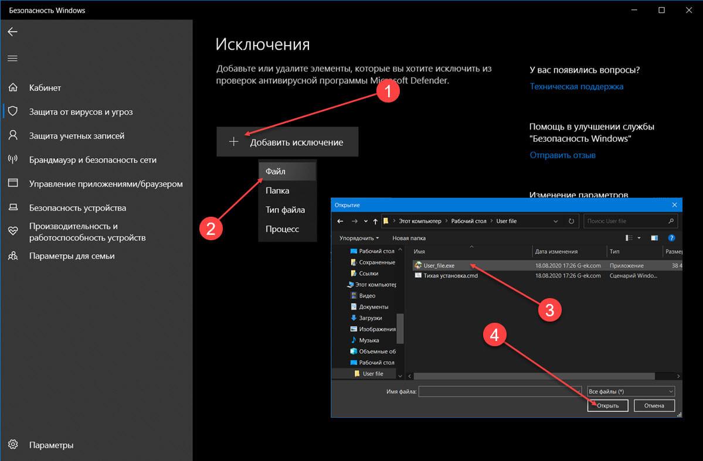This screenshot has width=703, height=461.
Task: Click the Добавить исключение button
Action: point(287,142)
